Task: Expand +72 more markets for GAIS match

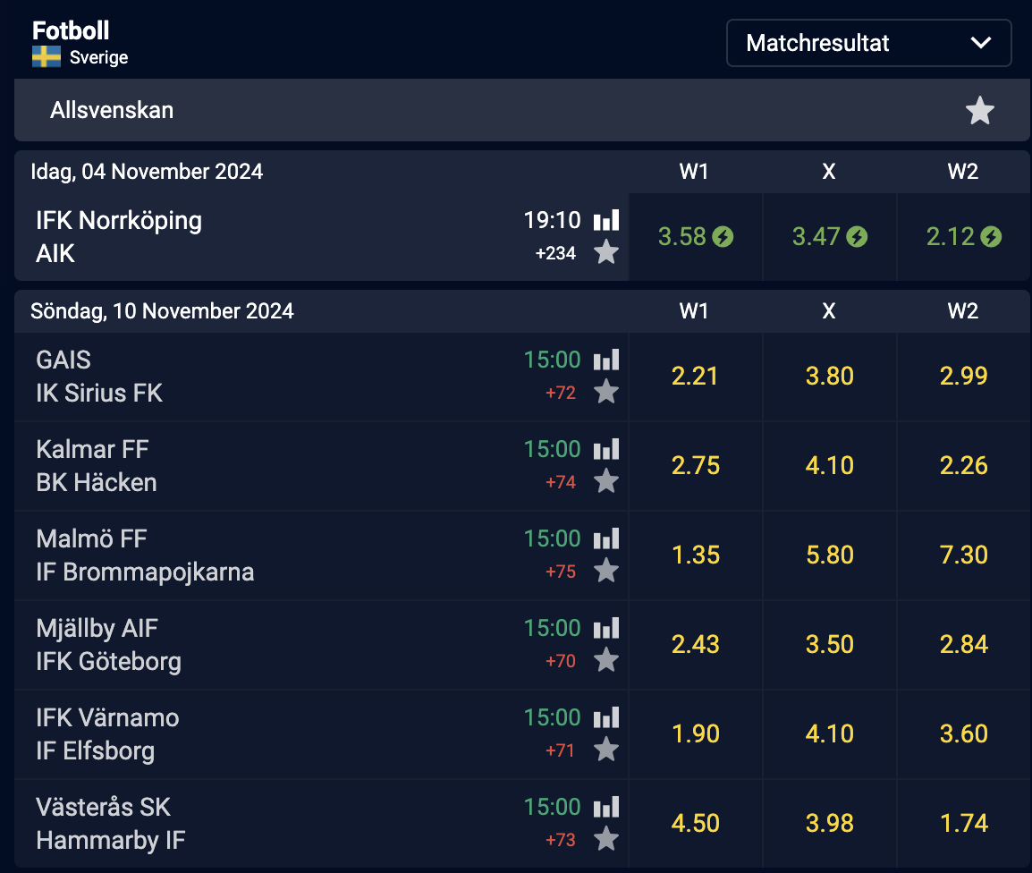Action: tap(561, 393)
